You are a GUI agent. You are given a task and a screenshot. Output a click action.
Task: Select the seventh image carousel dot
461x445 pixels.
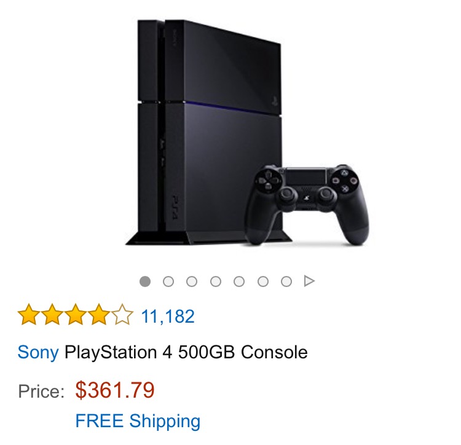pyautogui.click(x=286, y=282)
